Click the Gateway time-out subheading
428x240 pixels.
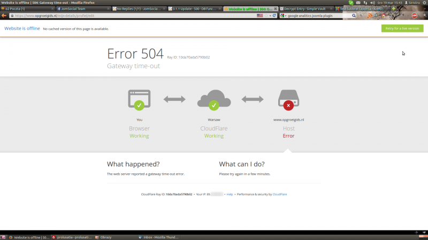coord(133,66)
